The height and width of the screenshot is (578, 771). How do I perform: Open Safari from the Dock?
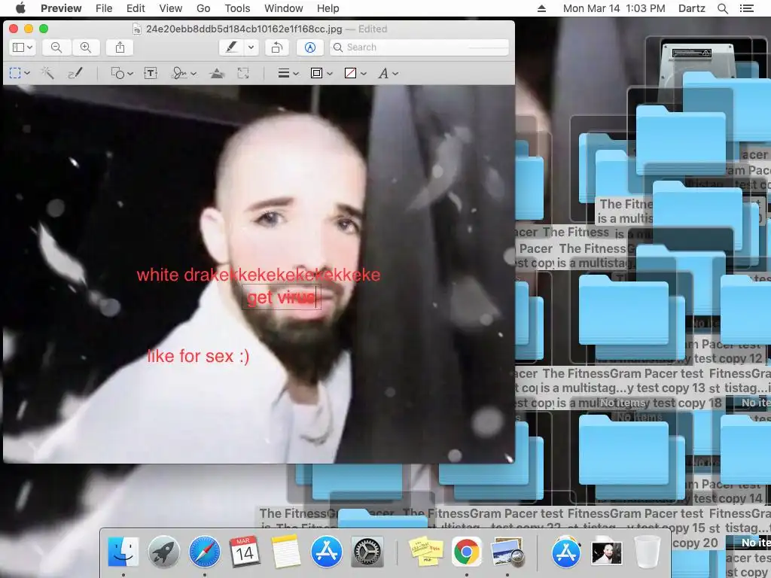[205, 552]
